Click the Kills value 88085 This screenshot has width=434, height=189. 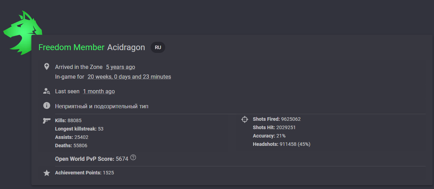[75, 120]
